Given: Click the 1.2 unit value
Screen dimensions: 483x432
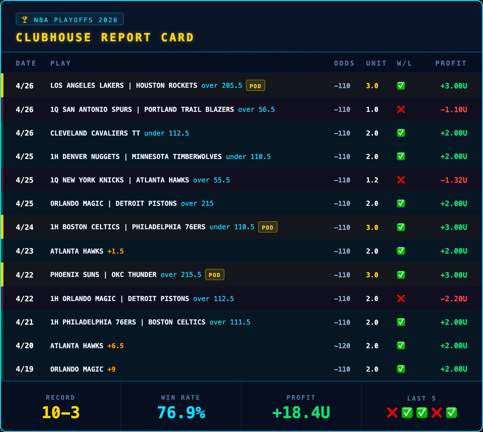Looking at the screenshot, I should click(372, 180).
